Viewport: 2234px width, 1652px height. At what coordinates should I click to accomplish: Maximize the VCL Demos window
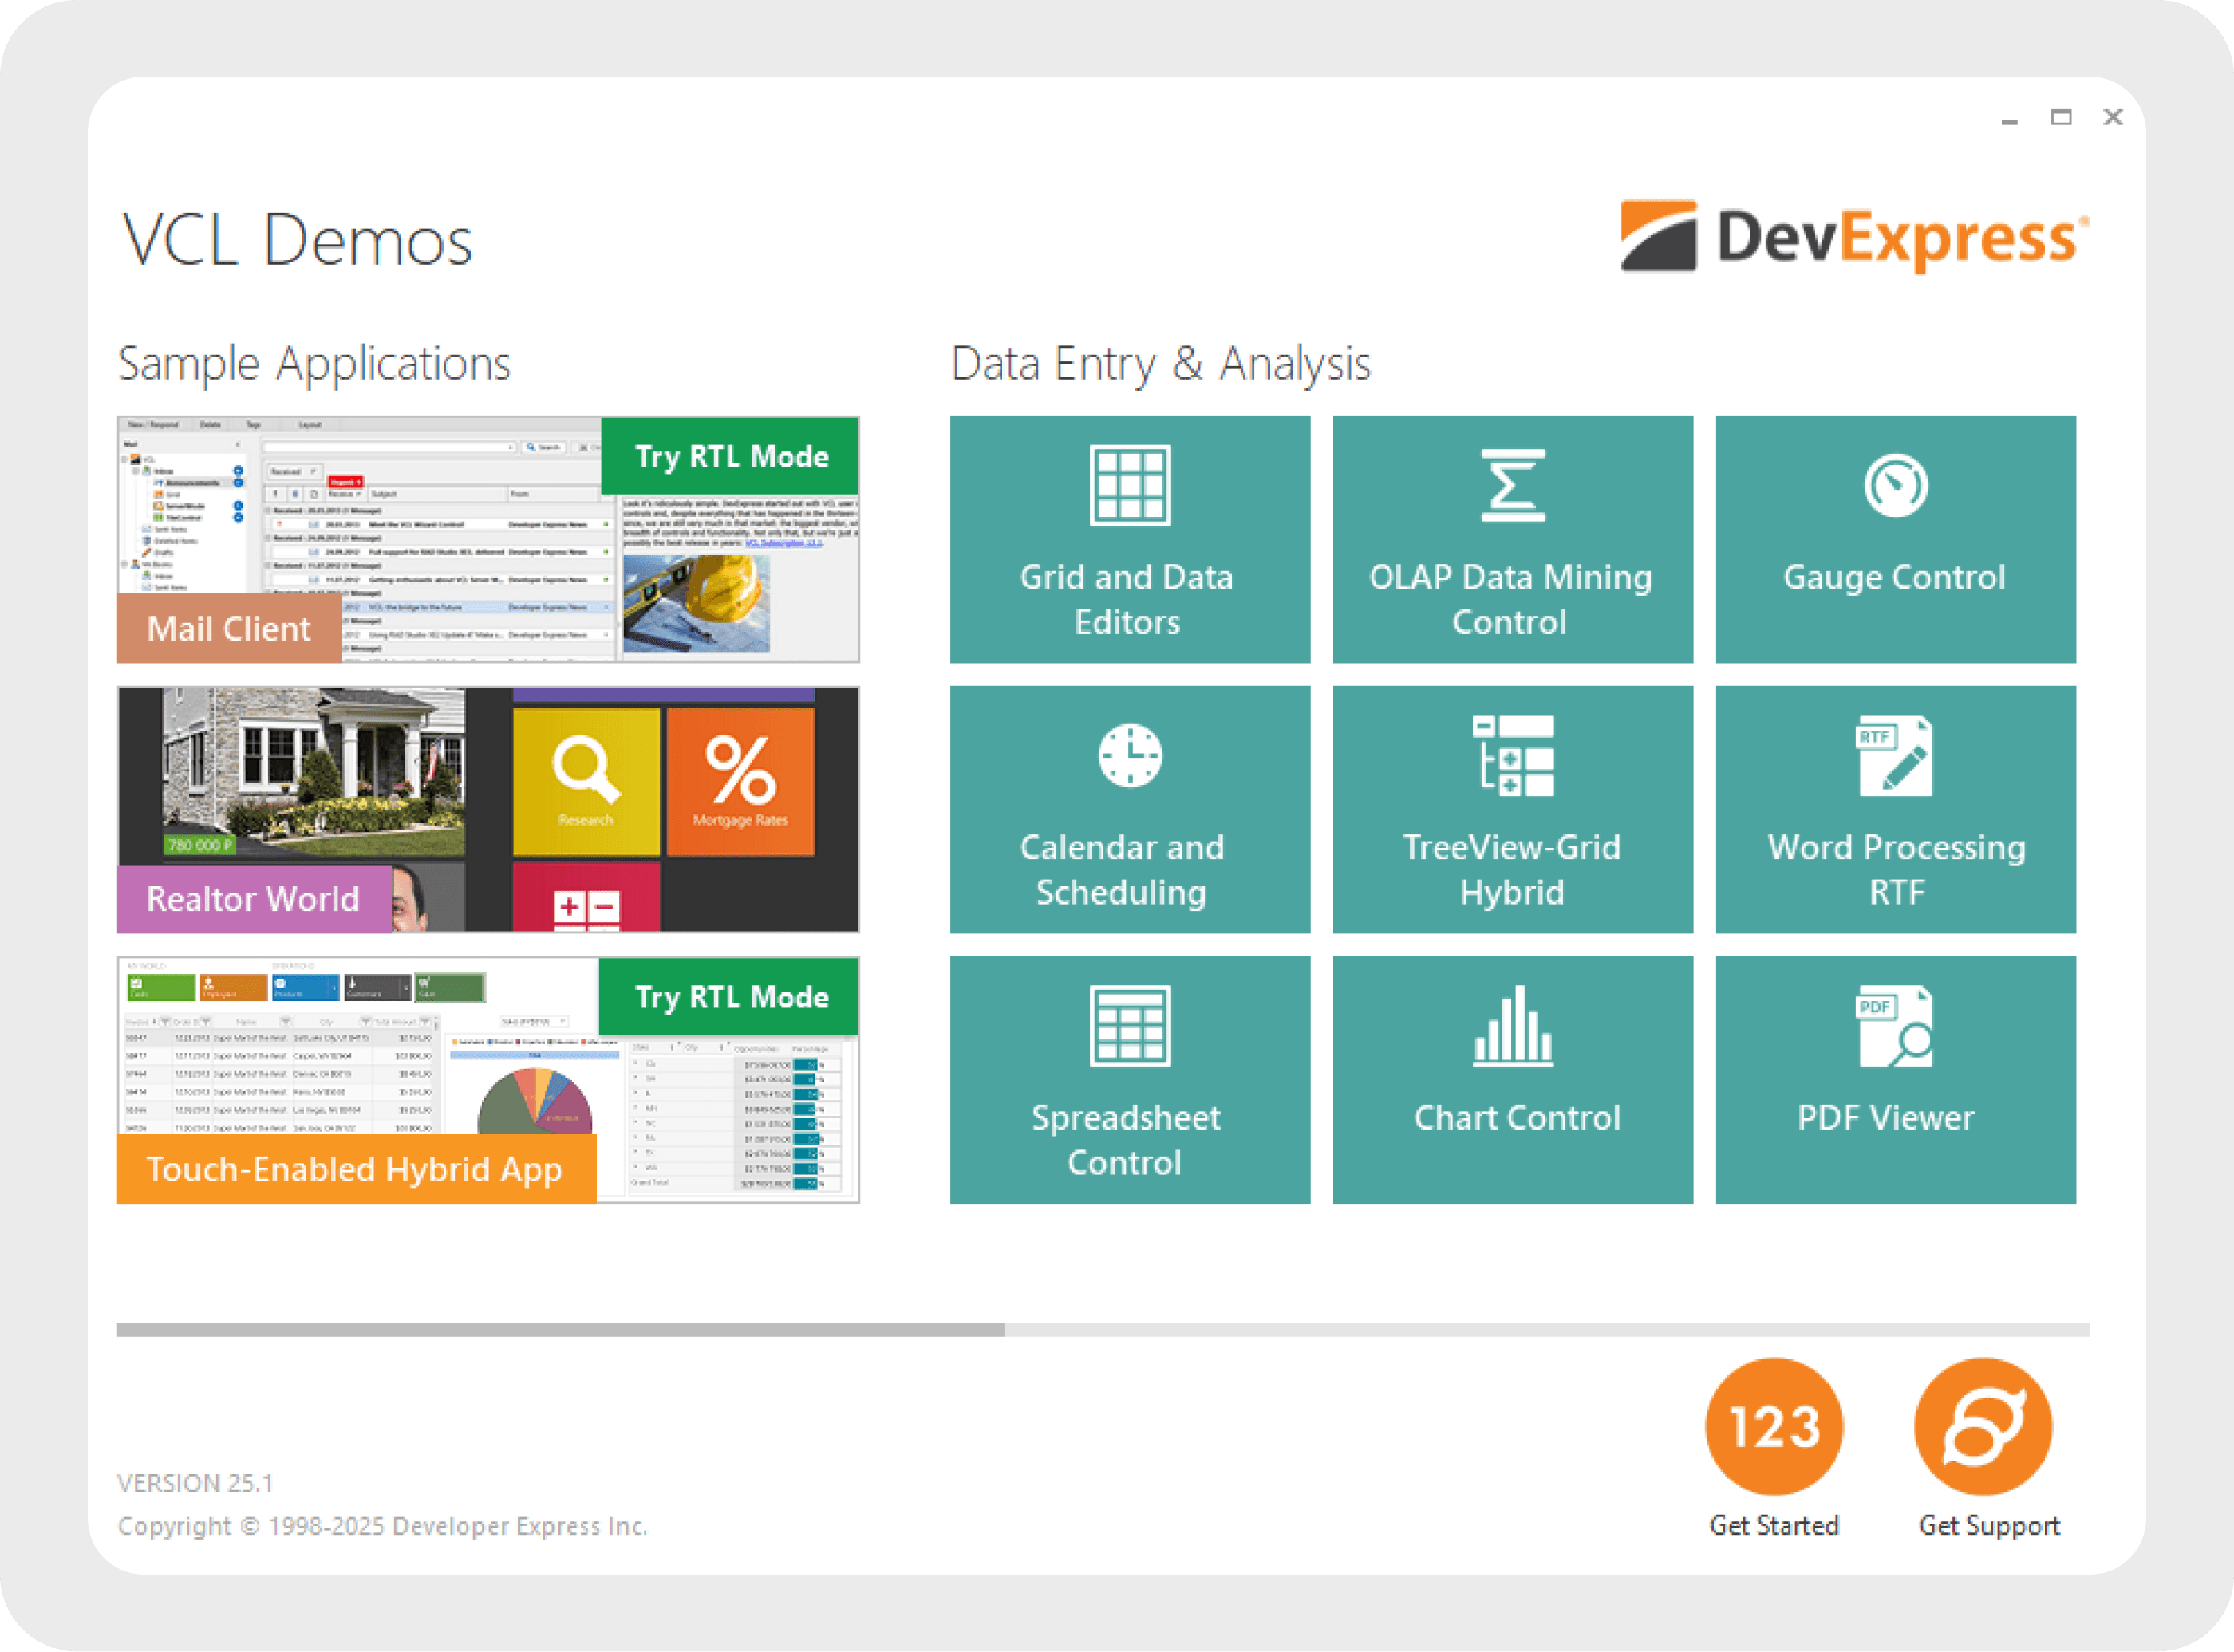[x=2061, y=118]
